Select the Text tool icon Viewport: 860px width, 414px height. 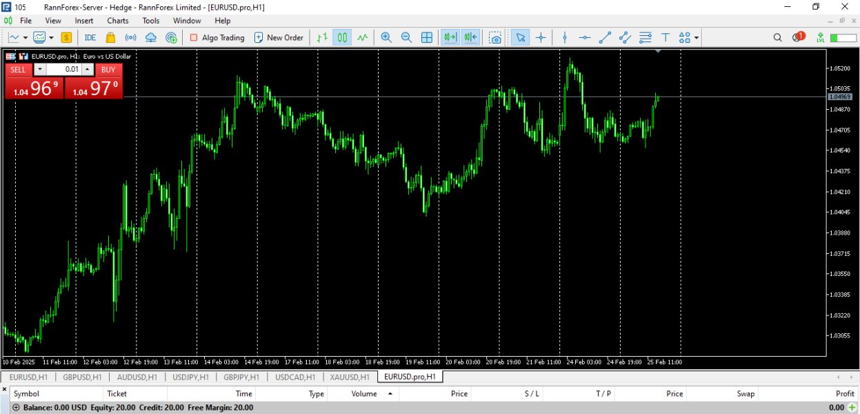pyautogui.click(x=666, y=38)
